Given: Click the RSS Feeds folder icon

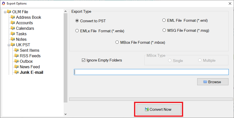Looking at the screenshot, I should (17, 56).
